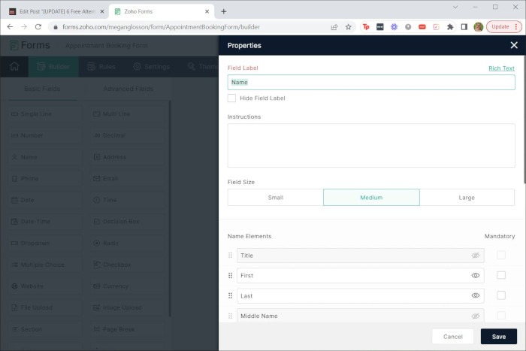Image resolution: width=526 pixels, height=351 pixels.
Task: Switch to the Rules tab
Action: coord(101,66)
